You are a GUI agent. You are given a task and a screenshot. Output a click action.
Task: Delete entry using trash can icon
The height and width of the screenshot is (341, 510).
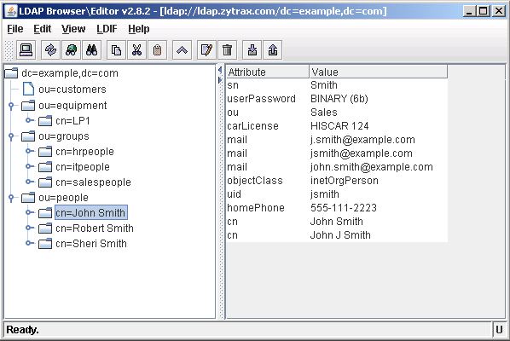(227, 50)
